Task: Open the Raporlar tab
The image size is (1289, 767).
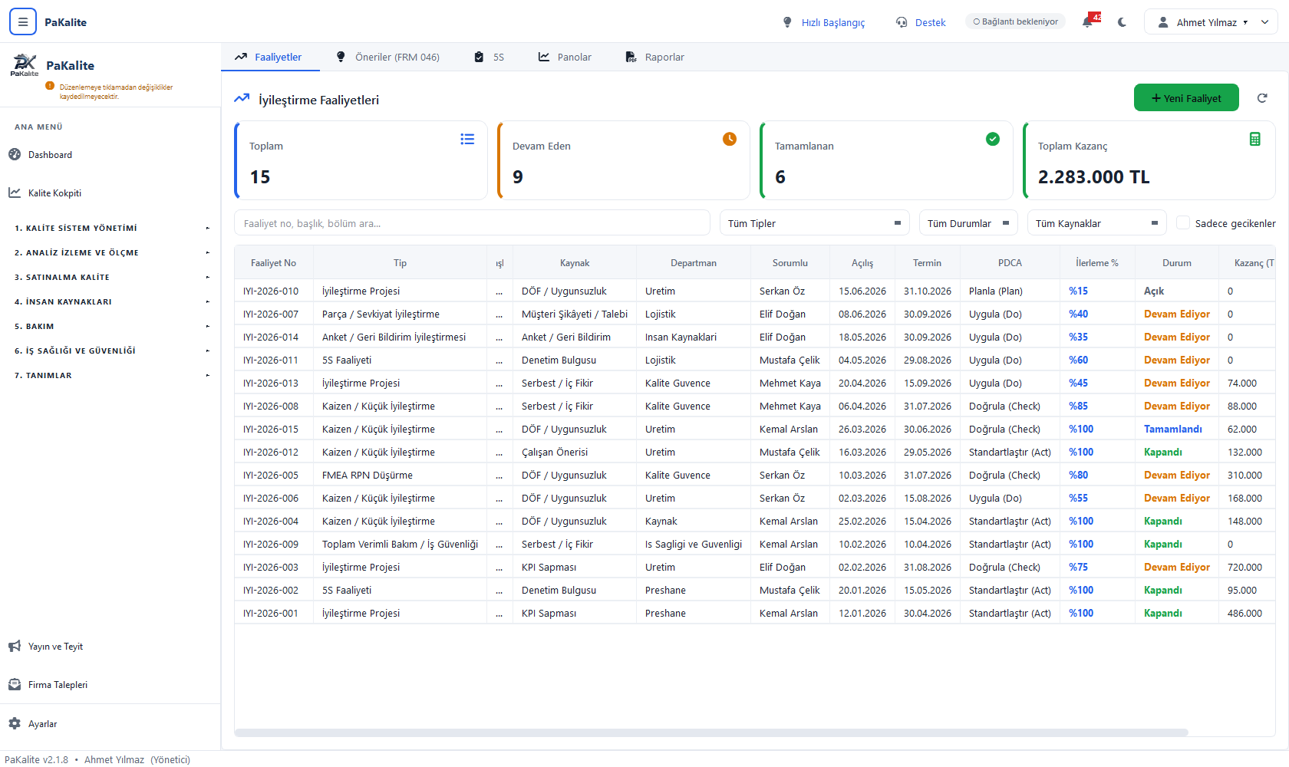Action: coord(655,57)
